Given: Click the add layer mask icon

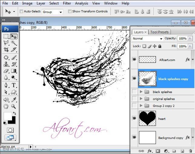Looking at the screenshot, I should [158, 151].
